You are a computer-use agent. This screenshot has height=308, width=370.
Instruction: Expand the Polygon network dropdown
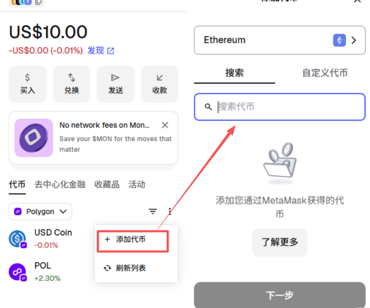[40, 211]
